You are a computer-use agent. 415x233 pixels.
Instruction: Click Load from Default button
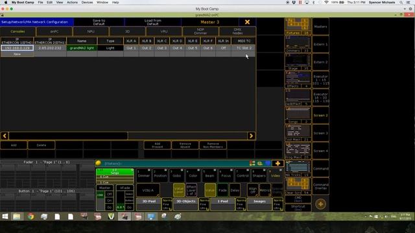(x=153, y=22)
